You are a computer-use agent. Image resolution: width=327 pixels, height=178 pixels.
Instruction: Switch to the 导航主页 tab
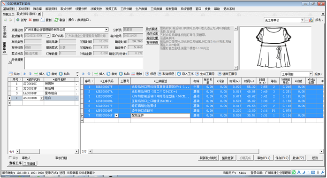8,14
